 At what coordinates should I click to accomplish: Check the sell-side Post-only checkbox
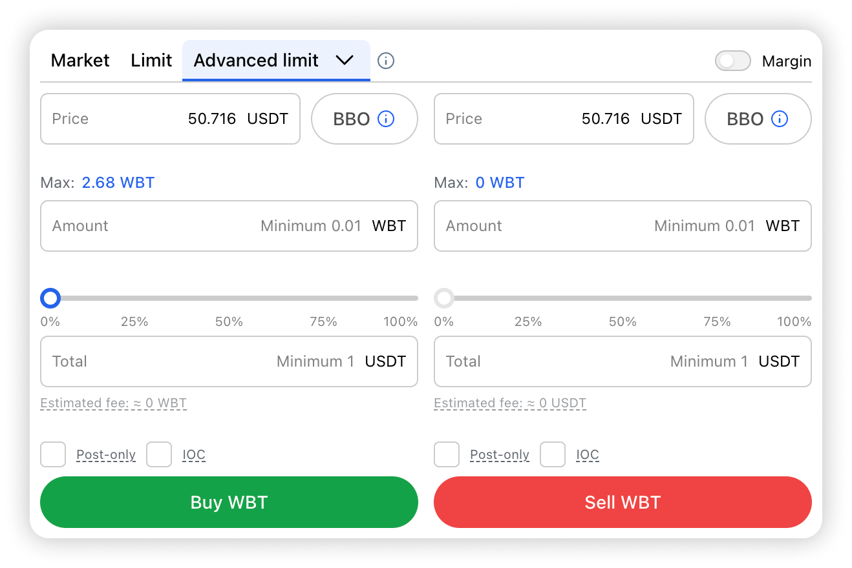pyautogui.click(x=447, y=454)
